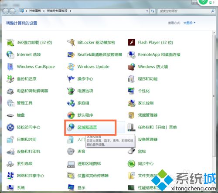Open the 鼠标 icon
218x193 pixels.
click(131, 151)
